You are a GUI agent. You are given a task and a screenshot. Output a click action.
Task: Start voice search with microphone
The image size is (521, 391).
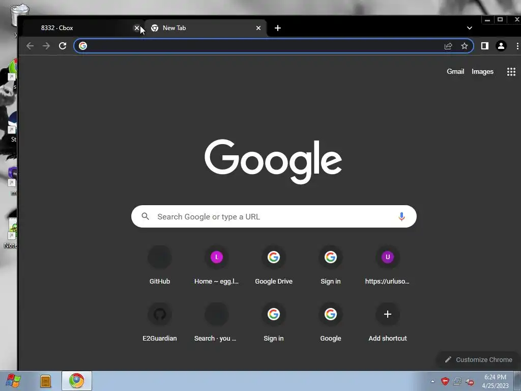click(401, 216)
